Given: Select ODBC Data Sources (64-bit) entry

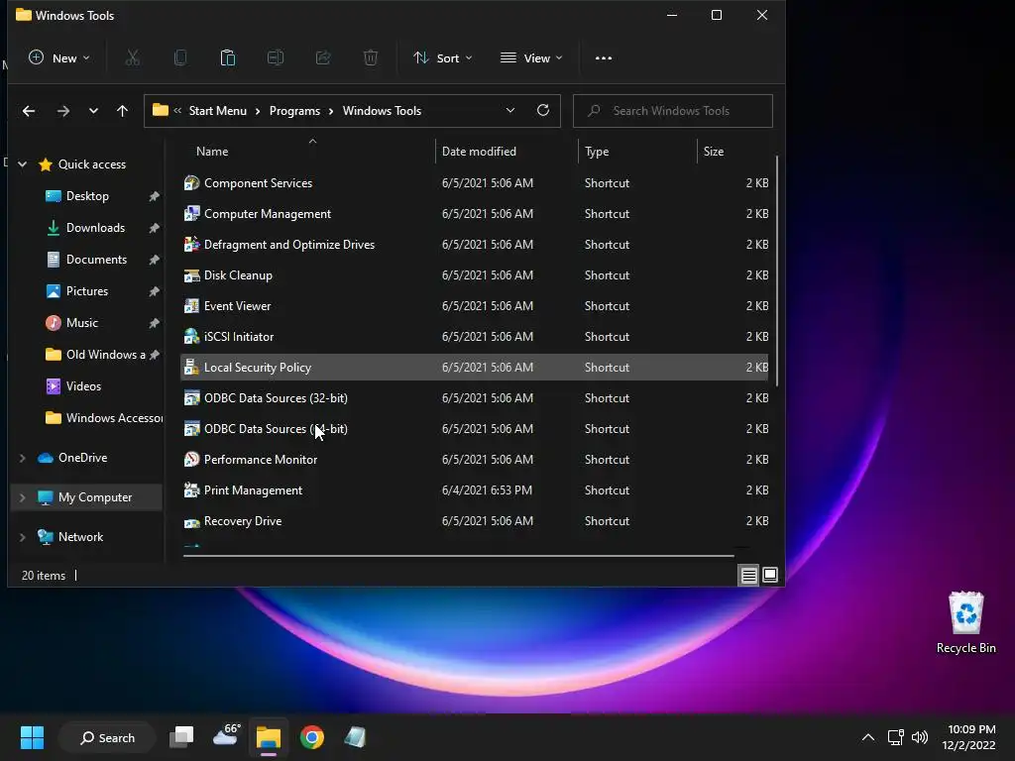Looking at the screenshot, I should pyautogui.click(x=474, y=428).
